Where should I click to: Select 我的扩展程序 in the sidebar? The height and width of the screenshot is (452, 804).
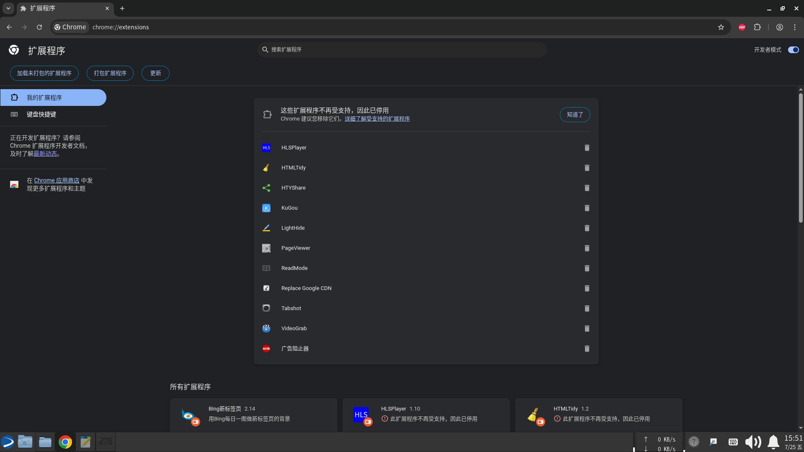pyautogui.click(x=44, y=98)
